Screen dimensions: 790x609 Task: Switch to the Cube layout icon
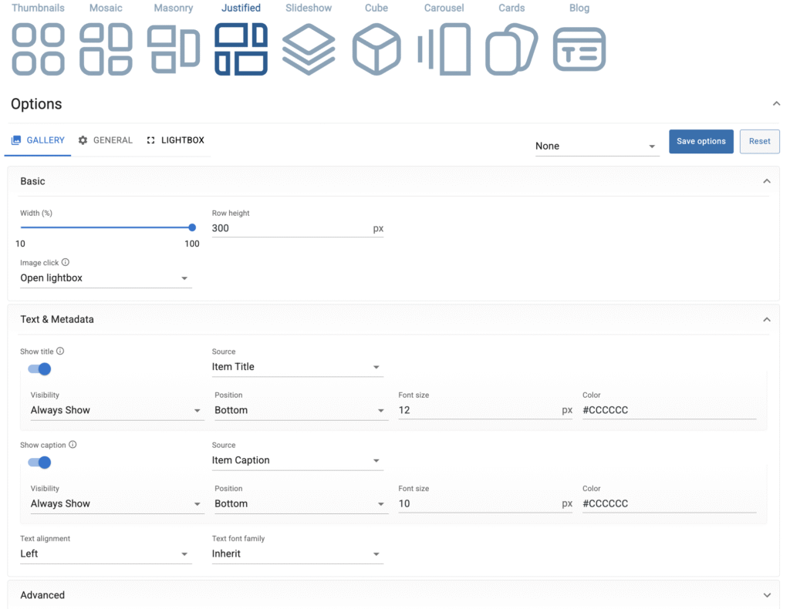coord(376,49)
